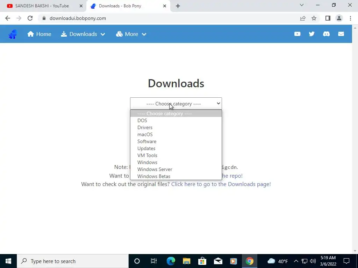The image size is (358, 268).
Task: Choose Windows from the category list
Action: 176,162
